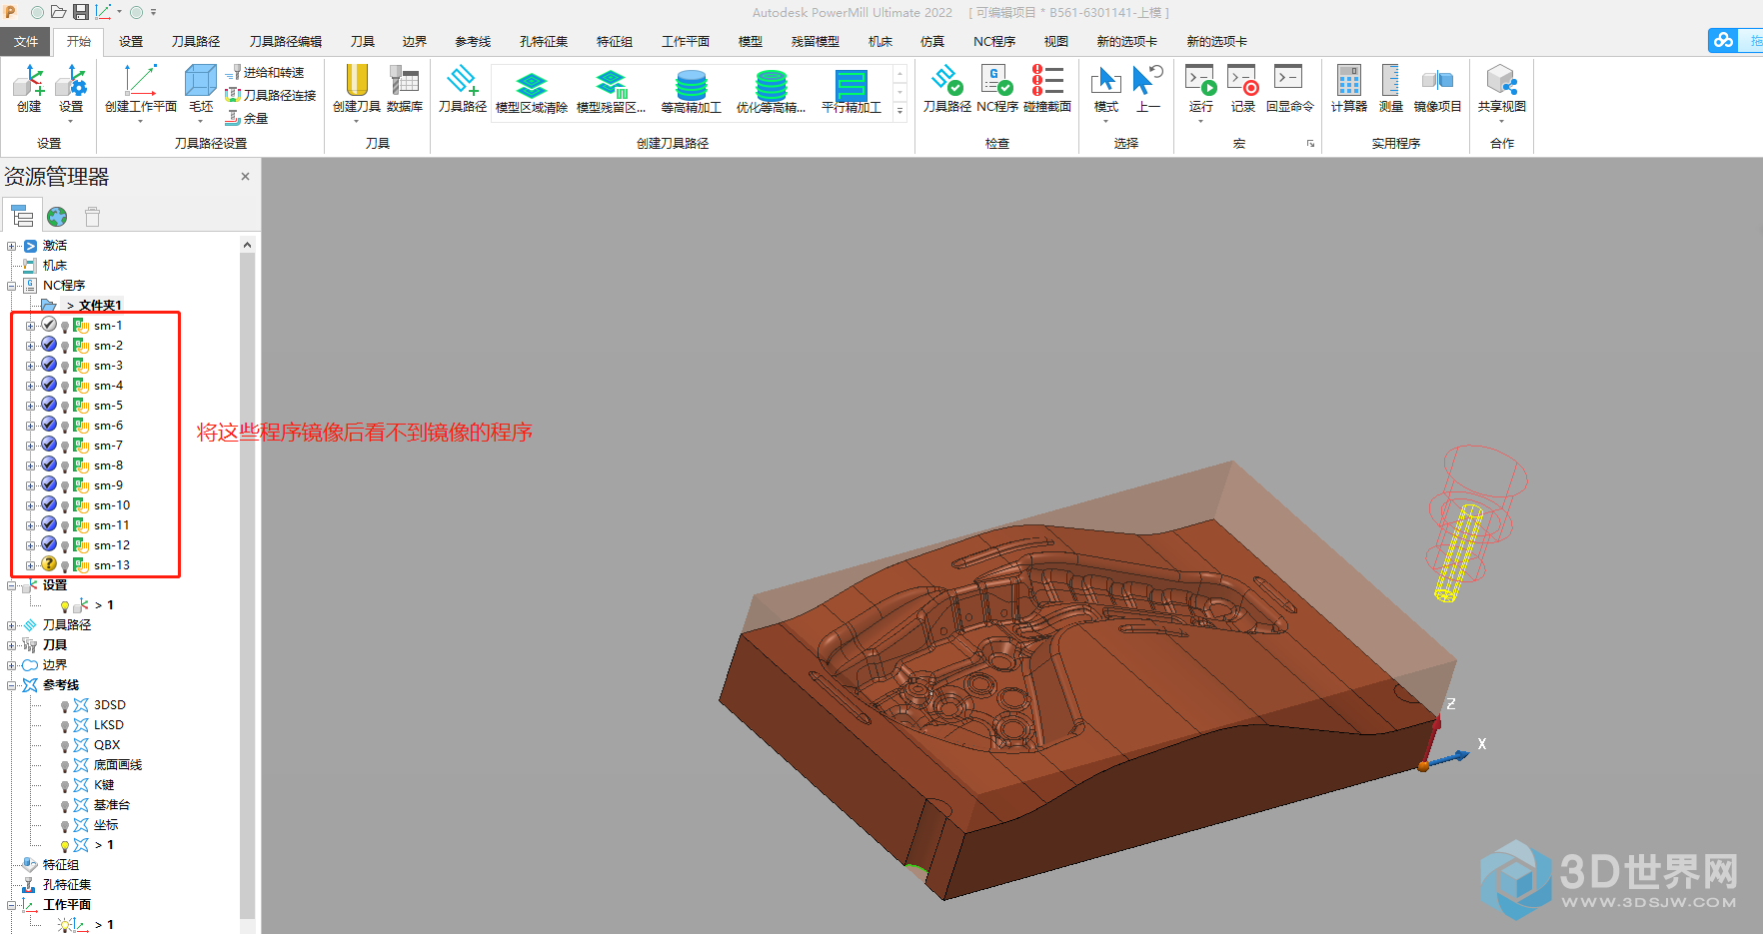Open 共享视图 shared views
Viewport: 1763px width, 934px height.
[x=1502, y=89]
